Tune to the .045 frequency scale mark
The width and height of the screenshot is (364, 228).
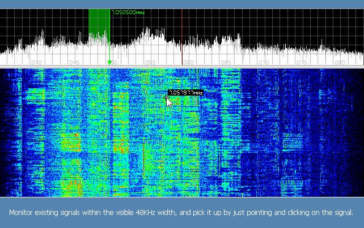(74, 62)
